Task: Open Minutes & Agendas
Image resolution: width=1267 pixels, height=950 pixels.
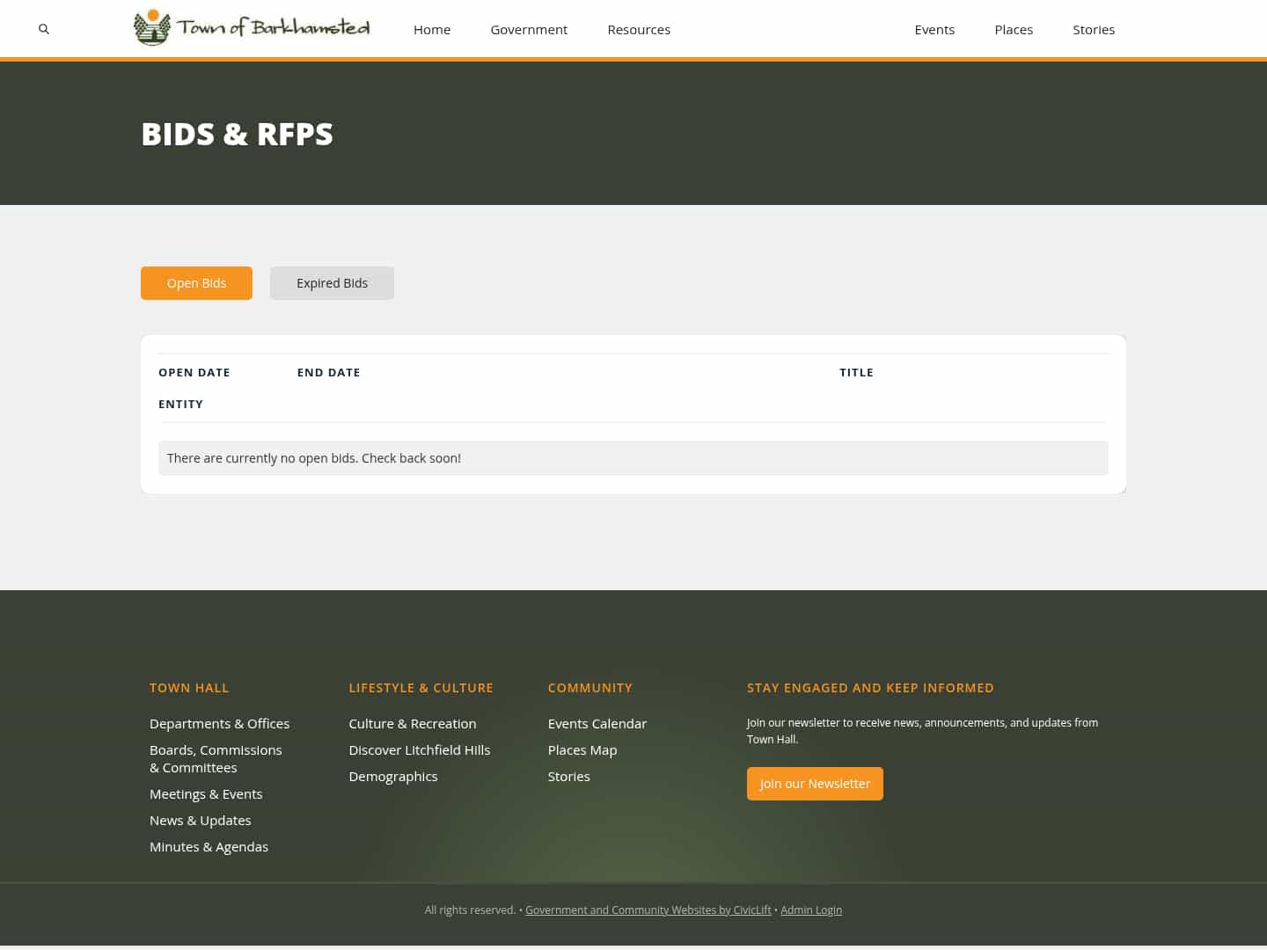Action: [209, 846]
